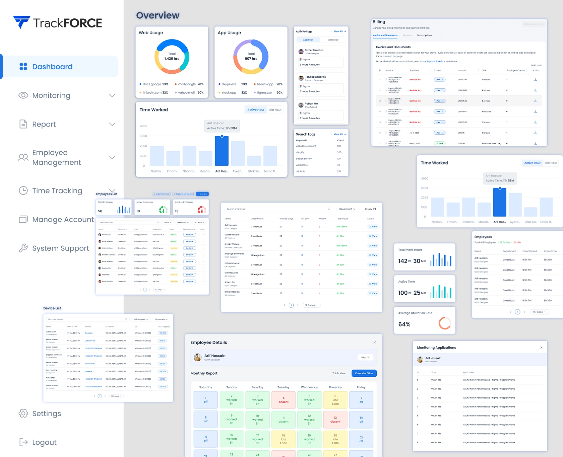This screenshot has width=563, height=457.
Task: Open Dashboard via its grid icon
Action: (x=23, y=67)
